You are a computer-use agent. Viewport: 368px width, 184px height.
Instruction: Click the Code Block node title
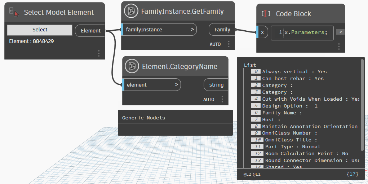click(293, 14)
